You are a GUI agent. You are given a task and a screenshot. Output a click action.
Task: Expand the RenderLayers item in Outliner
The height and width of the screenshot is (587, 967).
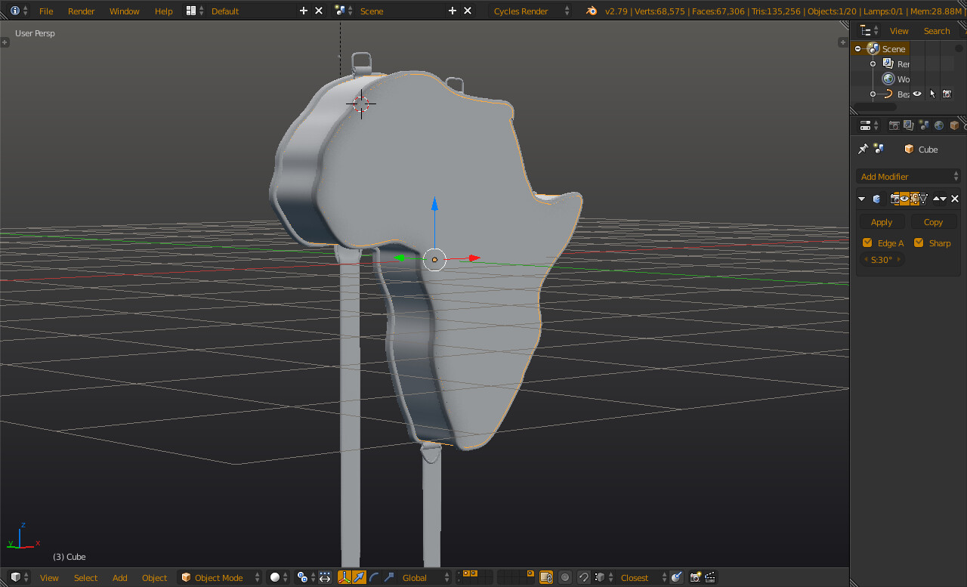tap(873, 63)
